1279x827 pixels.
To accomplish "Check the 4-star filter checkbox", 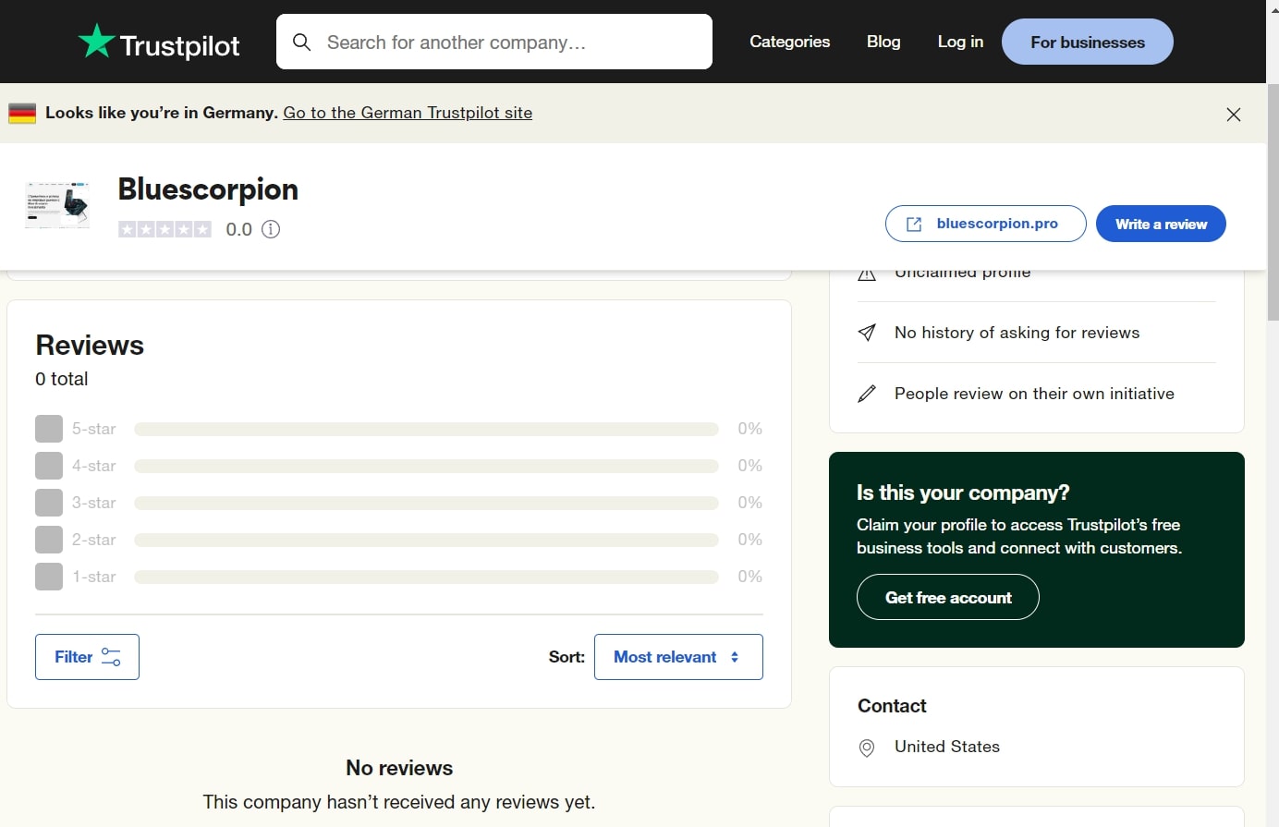I will [49, 466].
